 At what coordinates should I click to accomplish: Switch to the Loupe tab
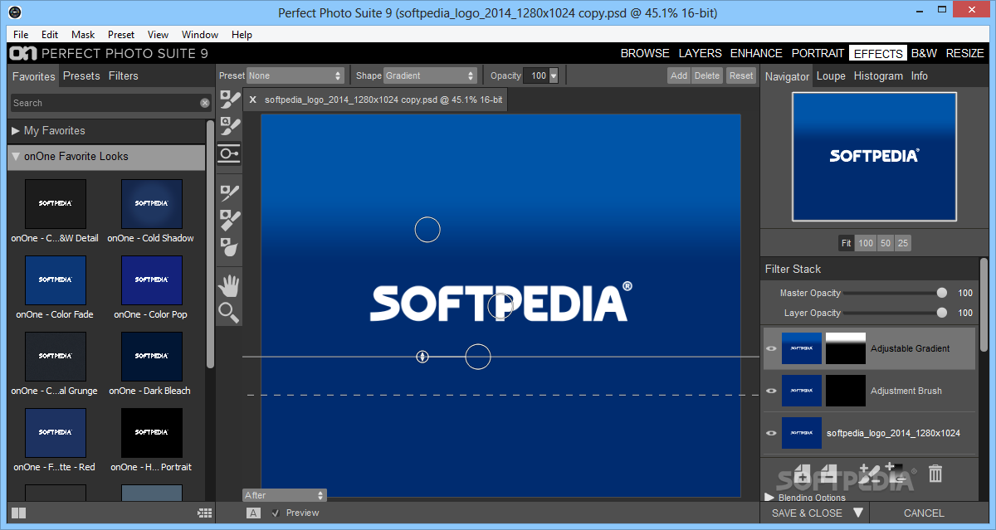(x=831, y=75)
